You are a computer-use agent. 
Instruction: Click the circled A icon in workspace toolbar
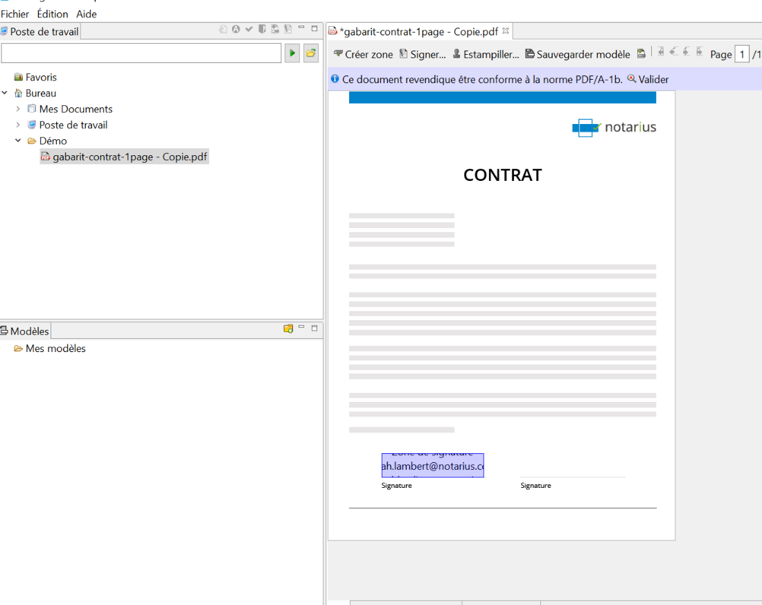pyautogui.click(x=236, y=29)
